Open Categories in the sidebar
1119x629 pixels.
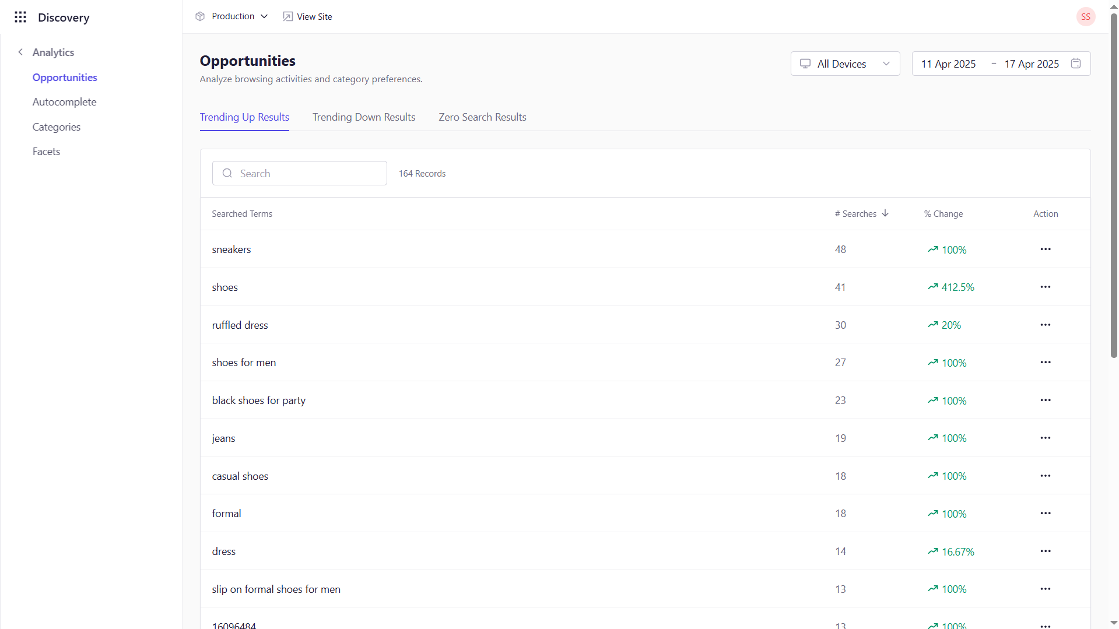coord(57,127)
